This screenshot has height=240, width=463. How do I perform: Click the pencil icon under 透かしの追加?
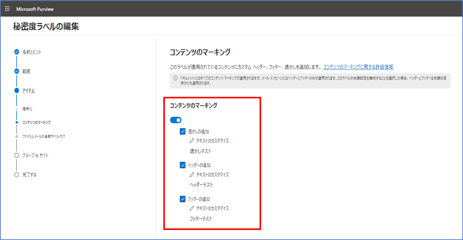coord(192,141)
